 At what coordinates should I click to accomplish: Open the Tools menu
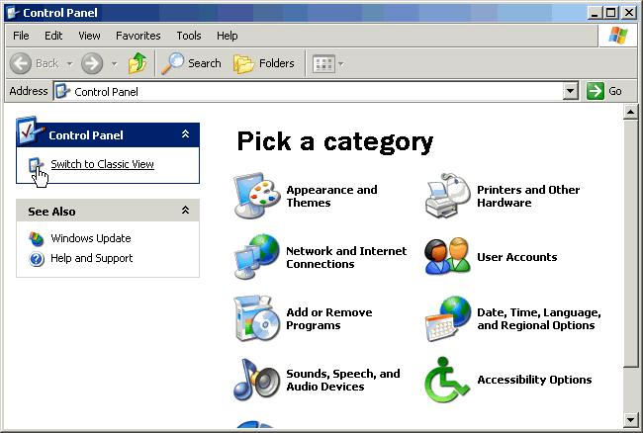[188, 36]
